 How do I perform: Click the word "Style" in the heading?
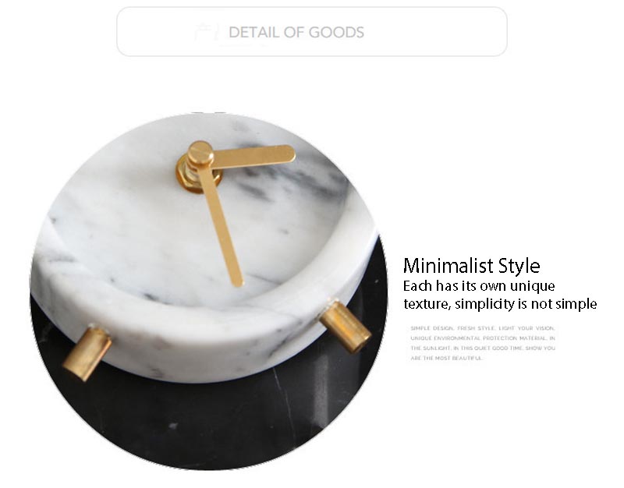pos(519,266)
